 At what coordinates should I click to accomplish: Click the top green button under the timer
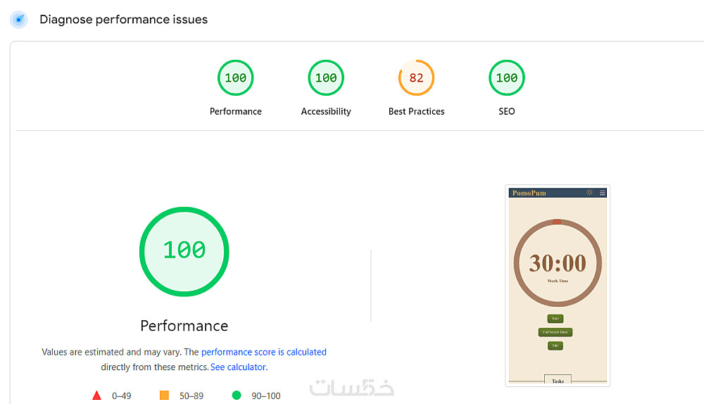point(555,319)
